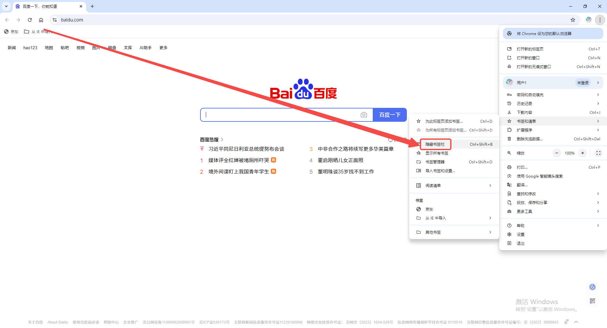This screenshot has width=607, height=328.
Task: Open the 从 IE 中导入 folder on bookmarks bar
Action: click(39, 32)
